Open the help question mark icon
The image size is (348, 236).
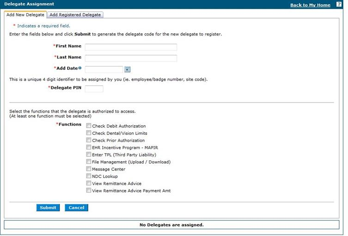point(339,5)
